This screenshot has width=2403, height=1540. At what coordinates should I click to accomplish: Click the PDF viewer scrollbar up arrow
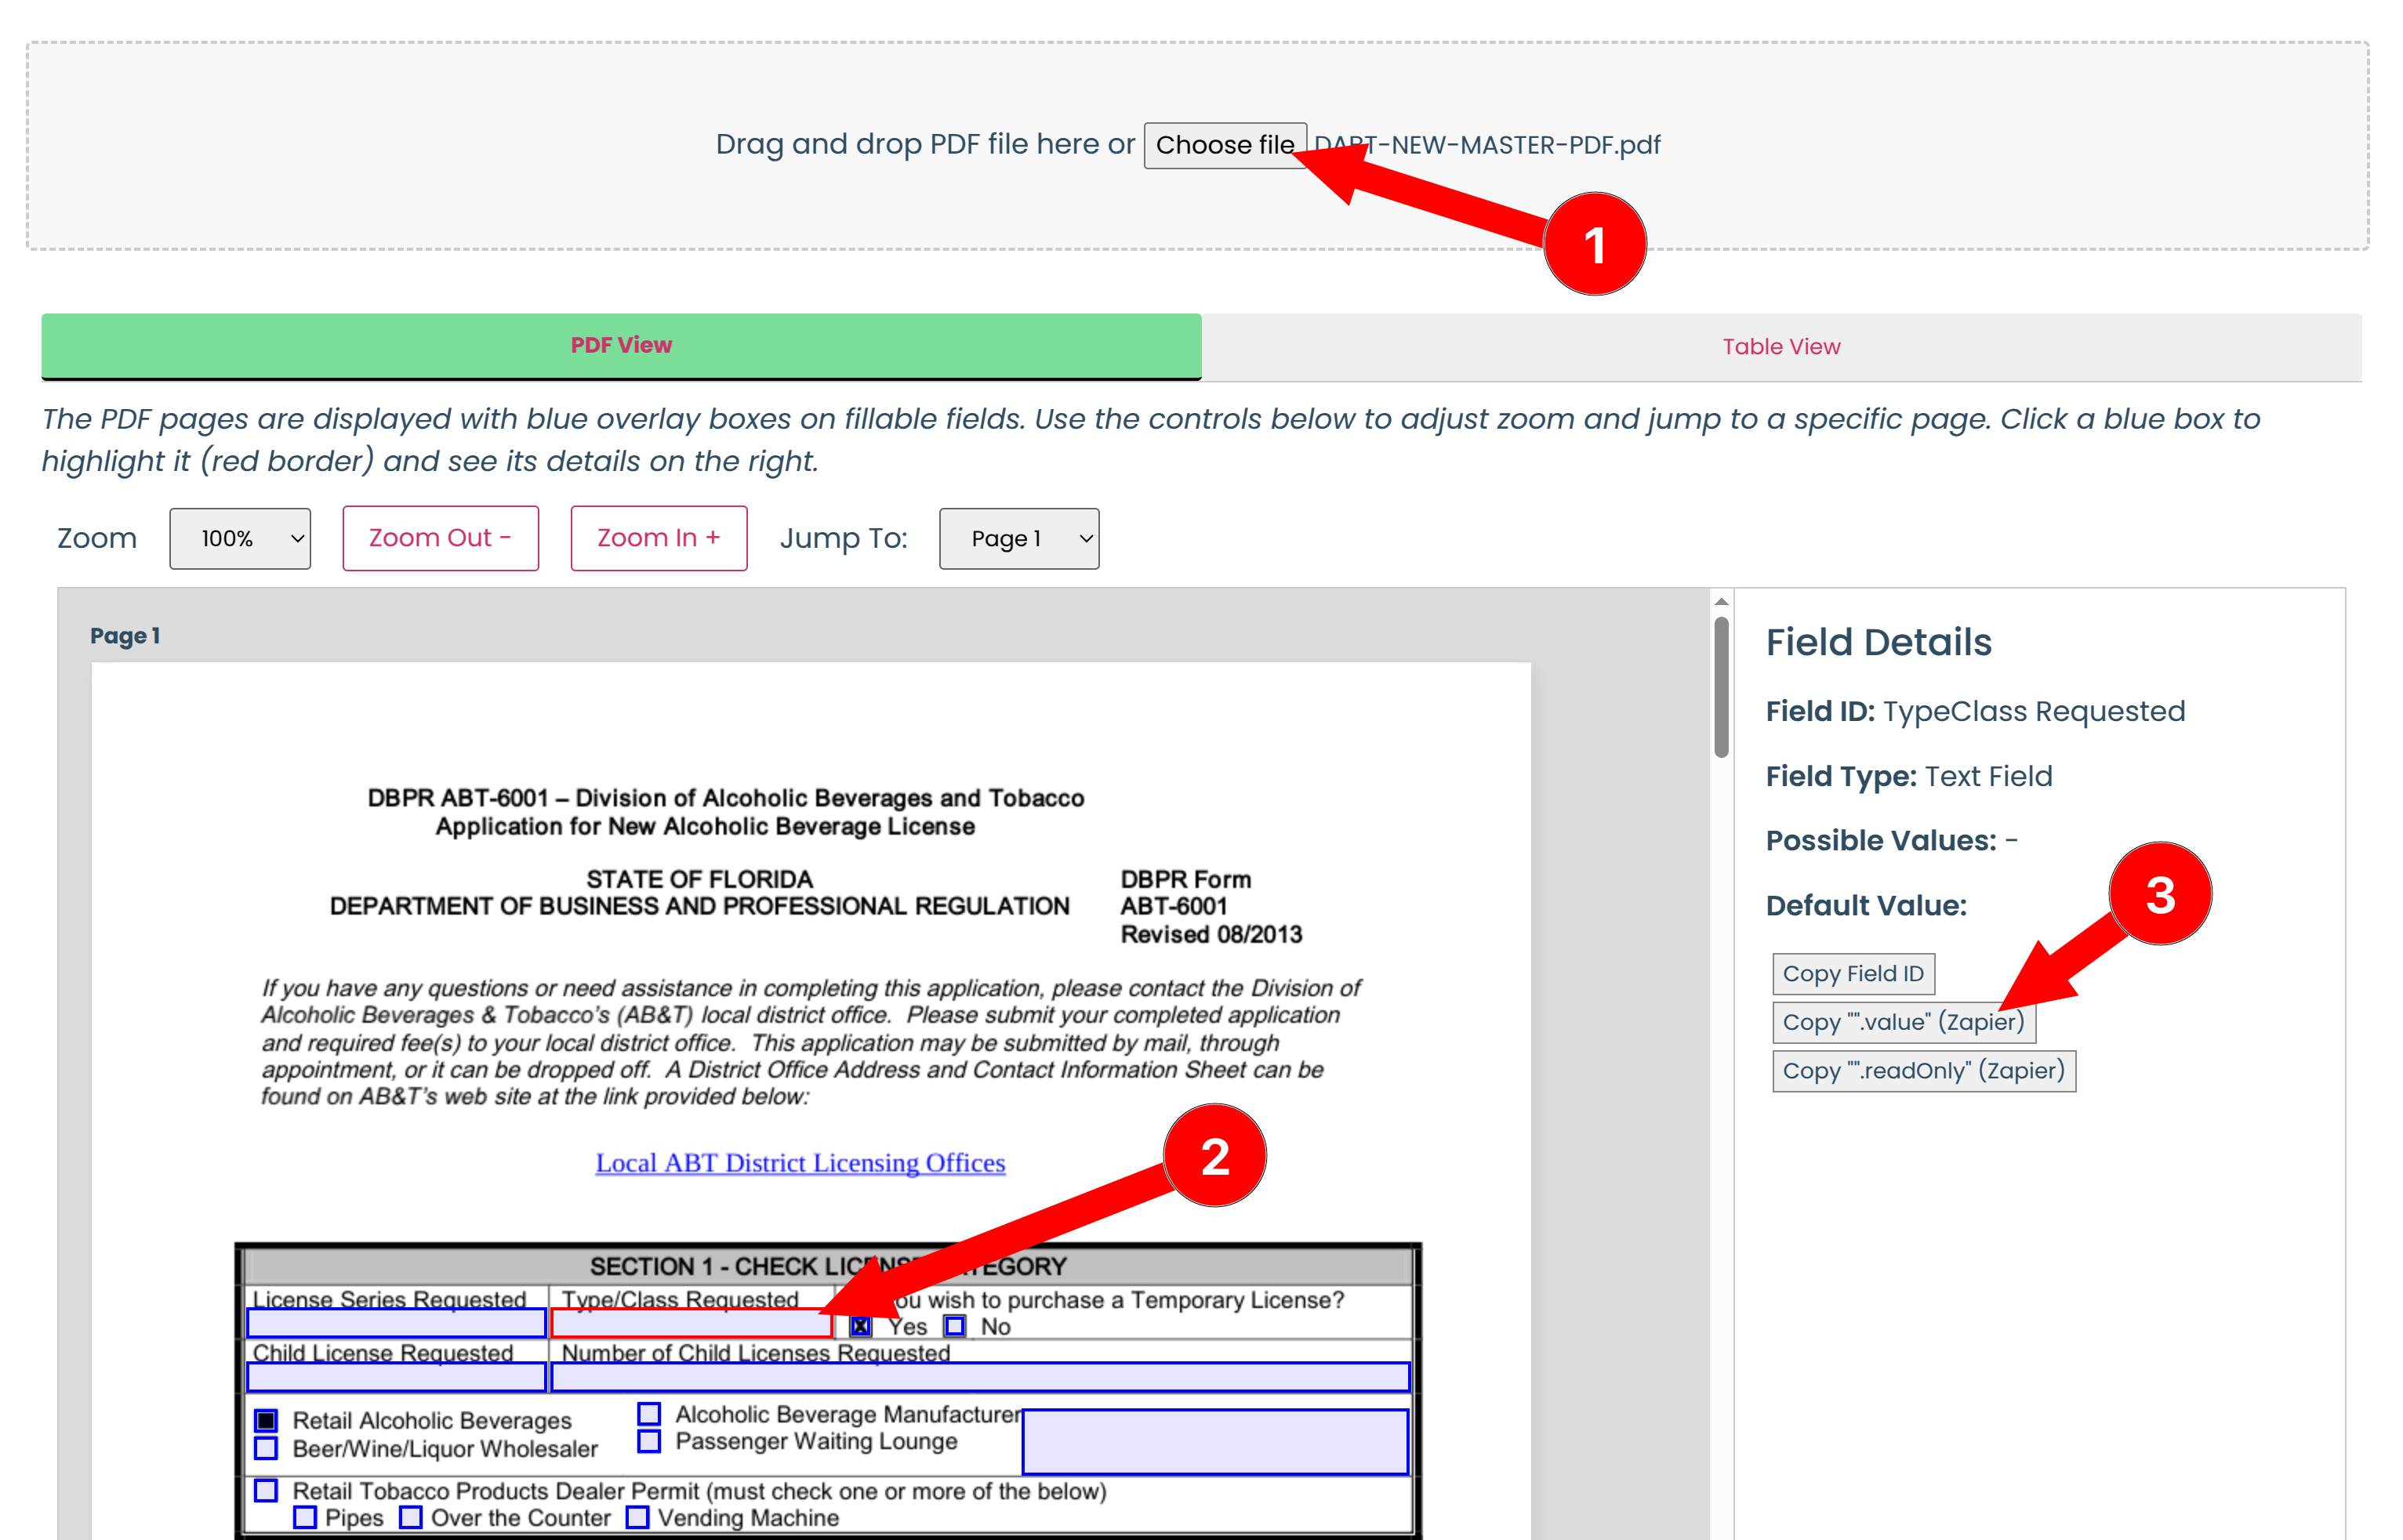pos(1721,602)
